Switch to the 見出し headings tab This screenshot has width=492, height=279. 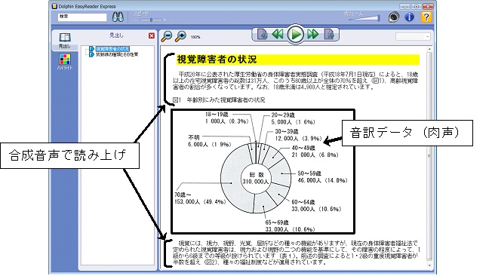[65, 41]
